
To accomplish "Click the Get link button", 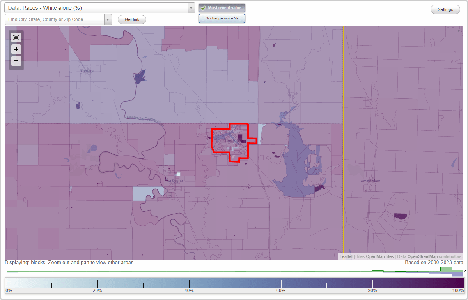I will 131,19.
